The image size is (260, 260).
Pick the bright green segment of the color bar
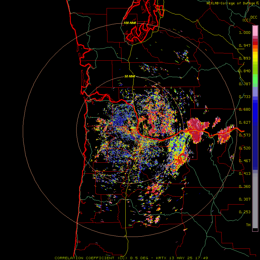click(255, 79)
